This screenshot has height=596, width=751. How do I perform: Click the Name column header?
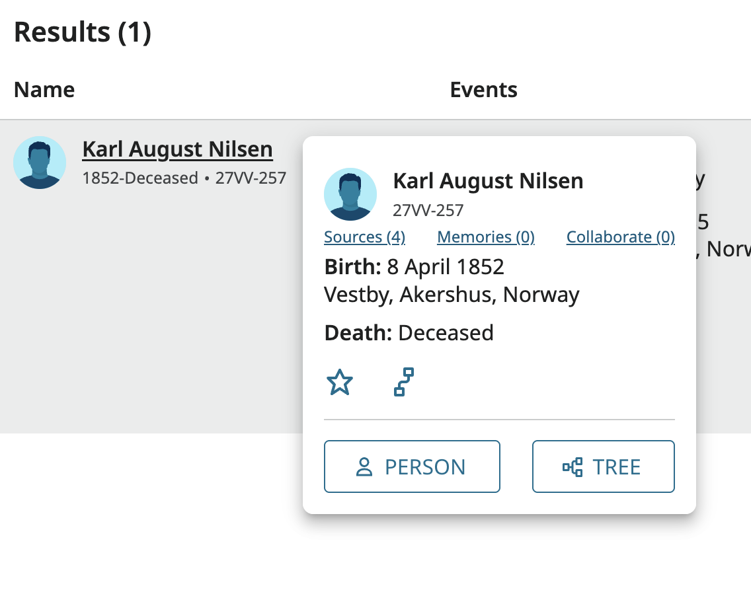pyautogui.click(x=44, y=90)
